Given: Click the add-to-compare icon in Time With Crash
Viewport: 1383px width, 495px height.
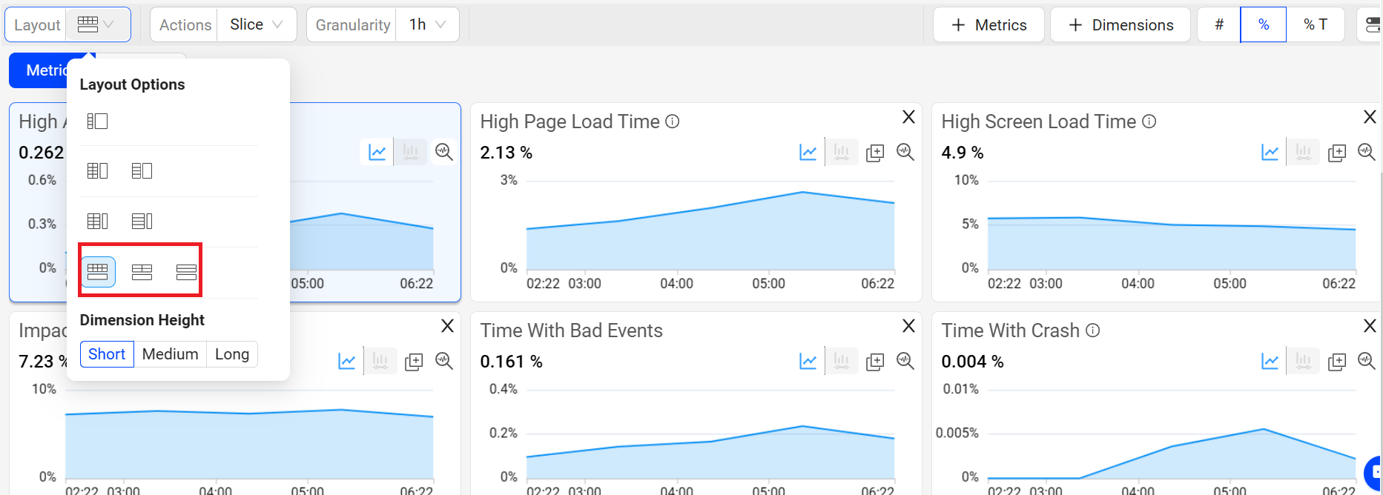Looking at the screenshot, I should coord(1336,361).
